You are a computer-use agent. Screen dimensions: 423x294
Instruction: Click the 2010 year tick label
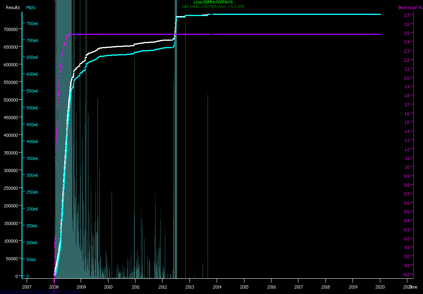[x=108, y=286]
